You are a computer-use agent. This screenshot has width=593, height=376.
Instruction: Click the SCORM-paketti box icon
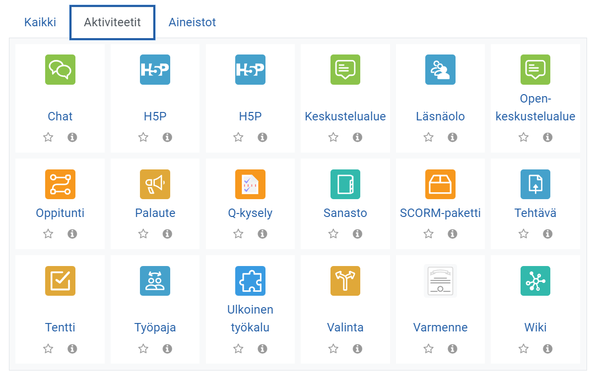point(440,184)
